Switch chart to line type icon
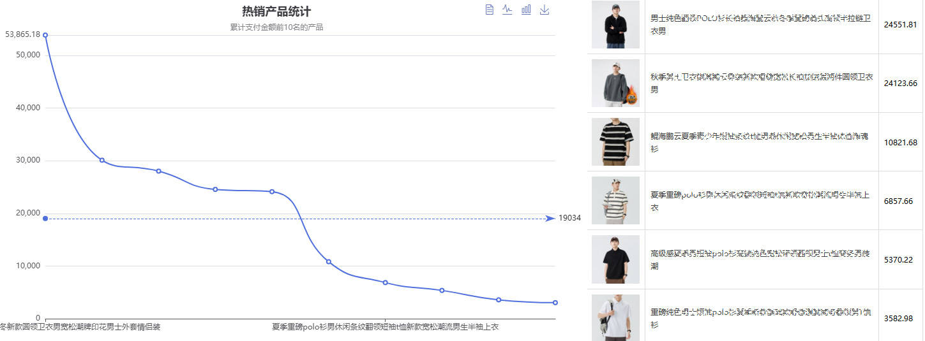This screenshot has height=341, width=925. [508, 10]
